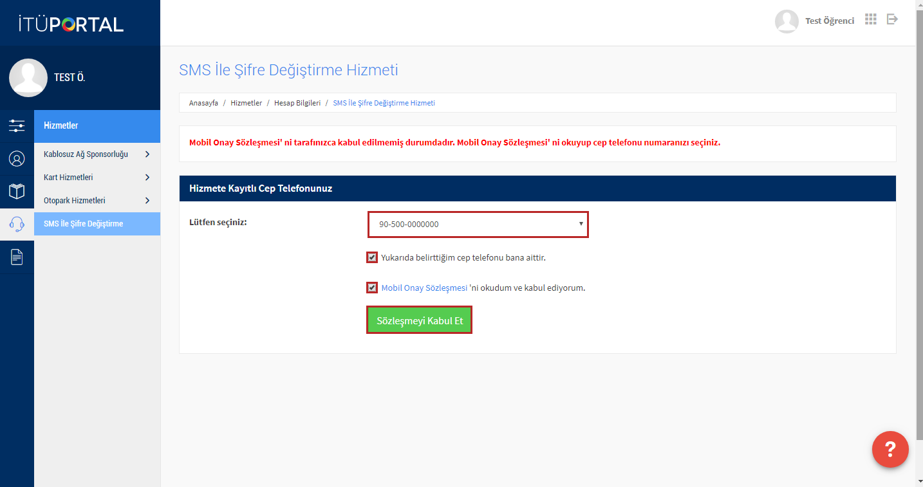The width and height of the screenshot is (923, 487).
Task: Click the İTÜ Portal logo
Action: (71, 24)
